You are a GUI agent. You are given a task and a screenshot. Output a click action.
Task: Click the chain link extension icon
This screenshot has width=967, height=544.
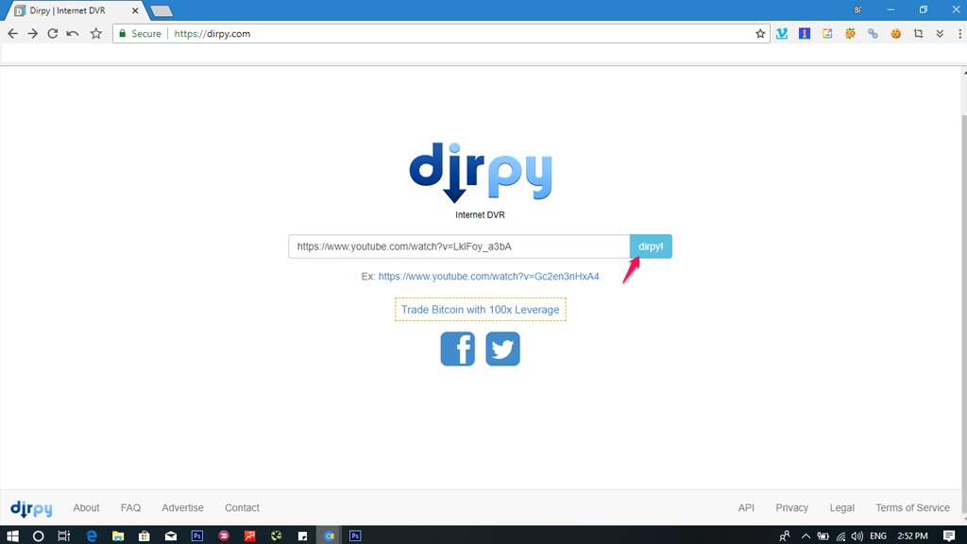873,33
